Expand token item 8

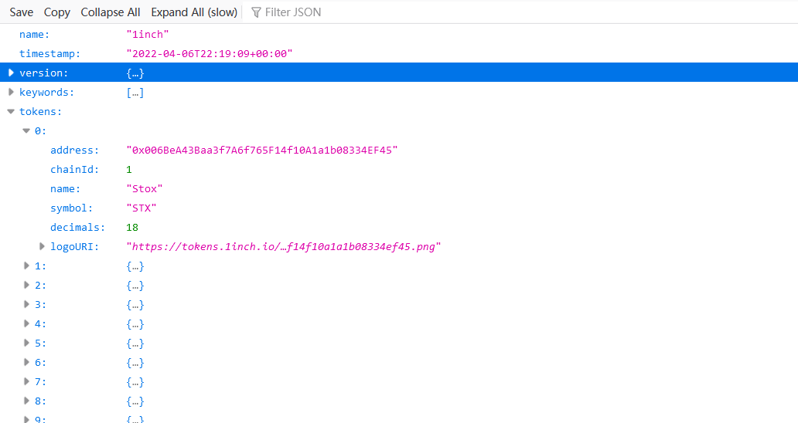point(26,401)
